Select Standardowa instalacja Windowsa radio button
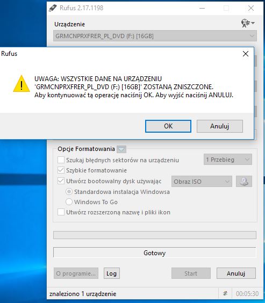The width and height of the screenshot is (265, 303). [69, 192]
